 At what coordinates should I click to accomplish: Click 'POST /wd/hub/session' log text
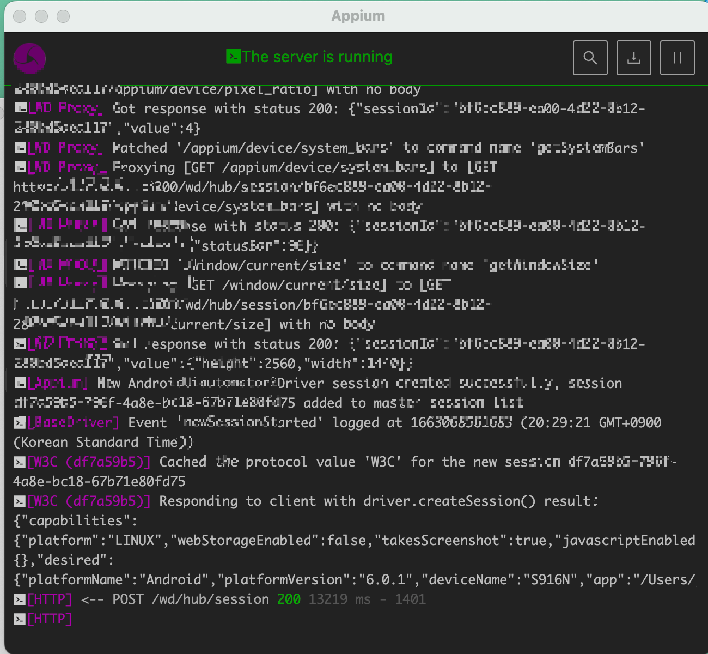pyautogui.click(x=191, y=599)
